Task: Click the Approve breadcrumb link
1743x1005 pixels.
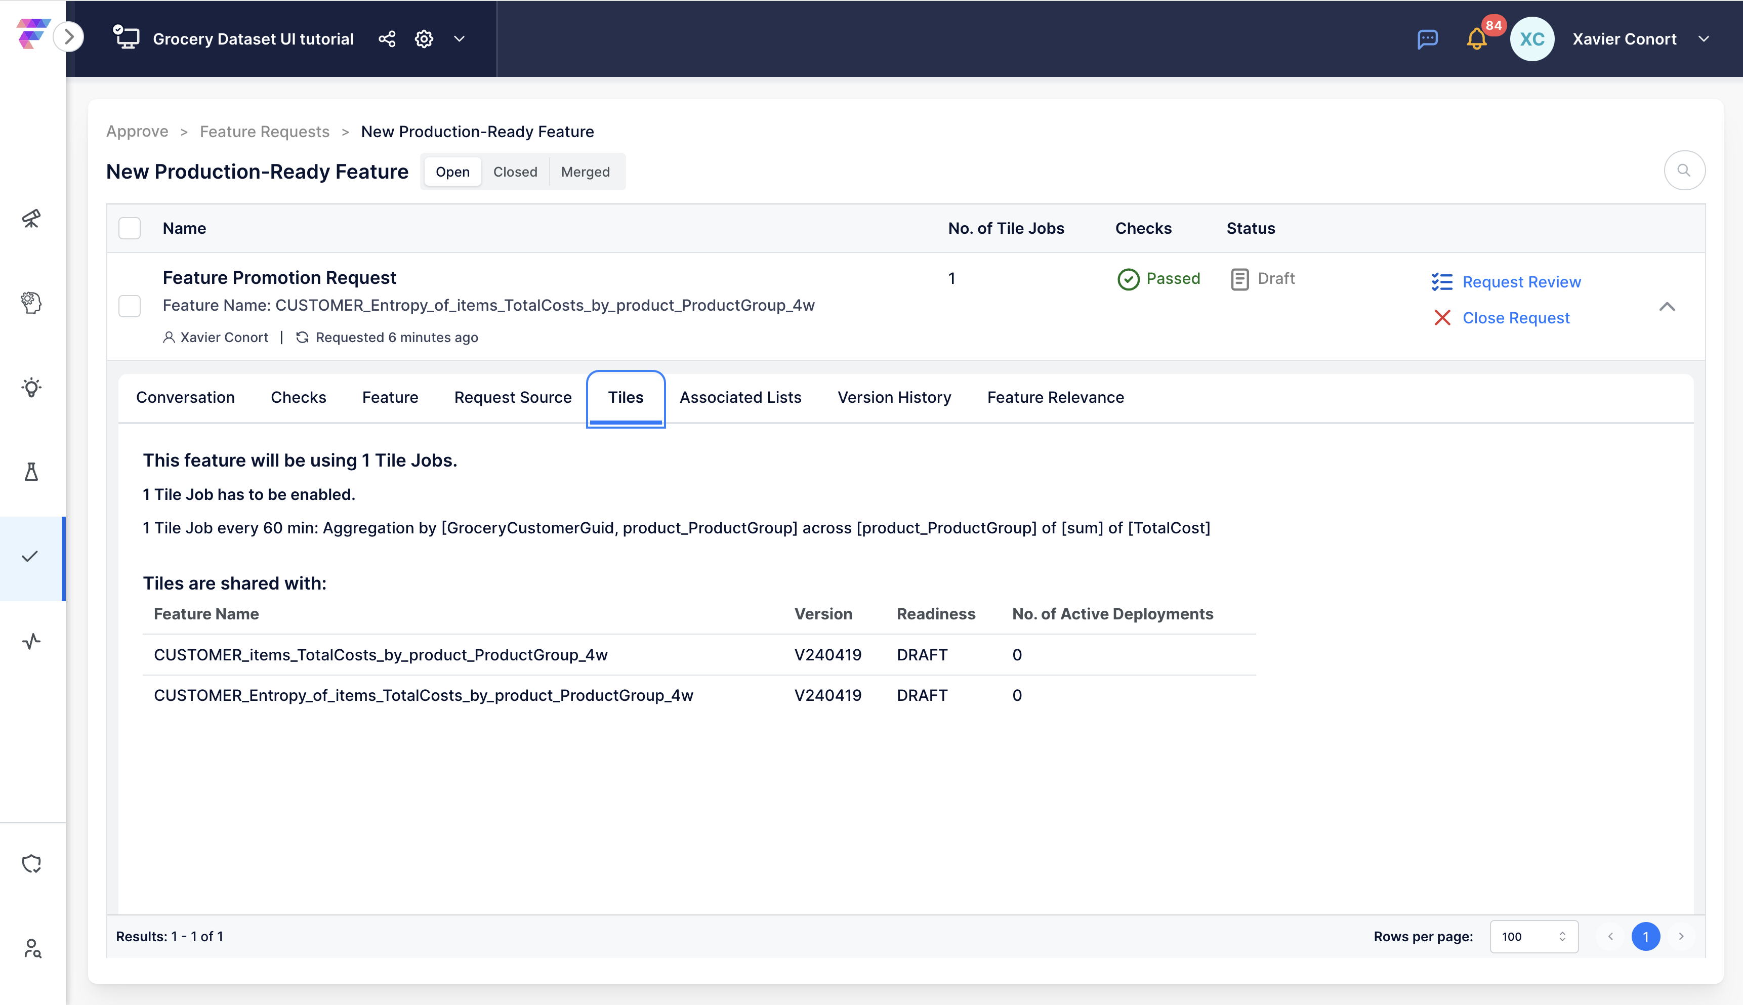Action: [x=137, y=131]
